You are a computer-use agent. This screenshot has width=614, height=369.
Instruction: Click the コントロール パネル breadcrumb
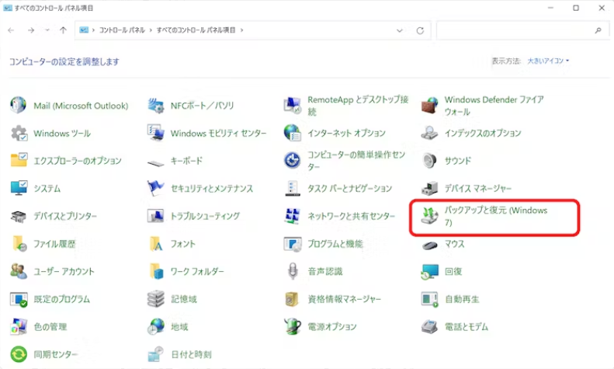pos(122,30)
